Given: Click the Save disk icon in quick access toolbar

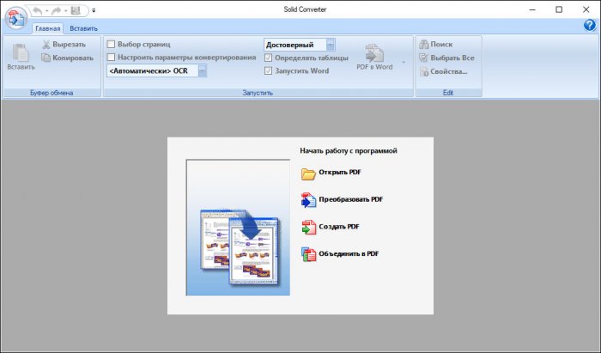Looking at the screenshot, I should (76, 10).
